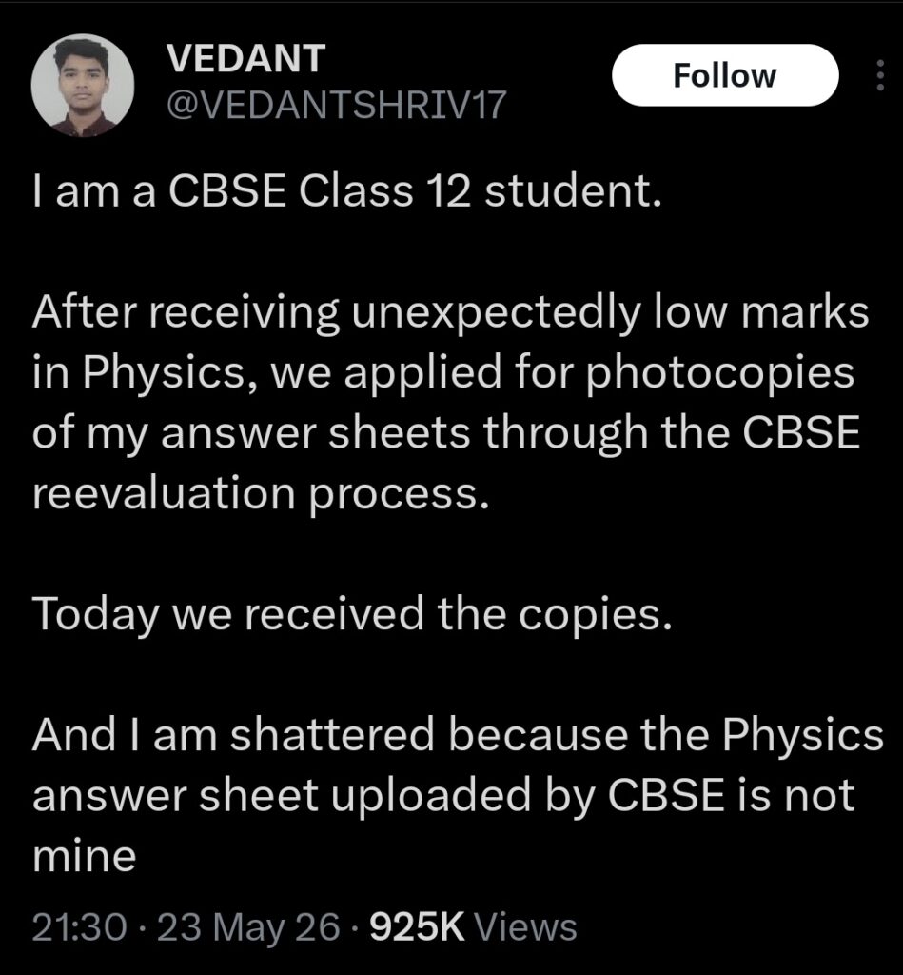This screenshot has width=903, height=975.
Task: Click the sentence 'Today we received the copies.'
Action: point(352,614)
